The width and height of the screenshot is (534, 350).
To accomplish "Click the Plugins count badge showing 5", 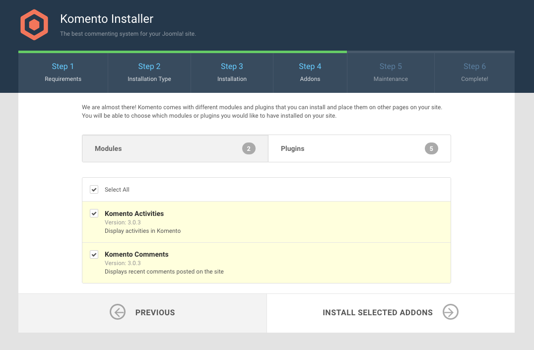I will (x=431, y=148).
